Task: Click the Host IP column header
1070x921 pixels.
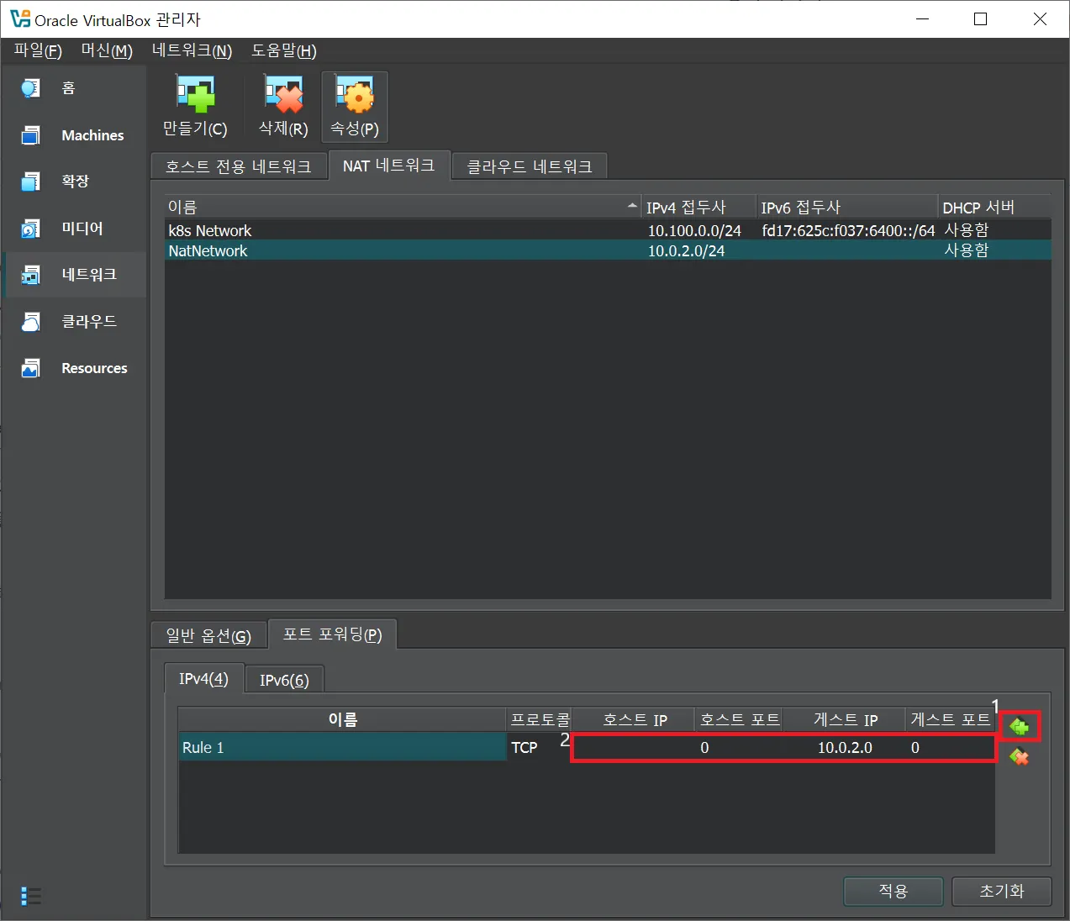Action: (634, 719)
